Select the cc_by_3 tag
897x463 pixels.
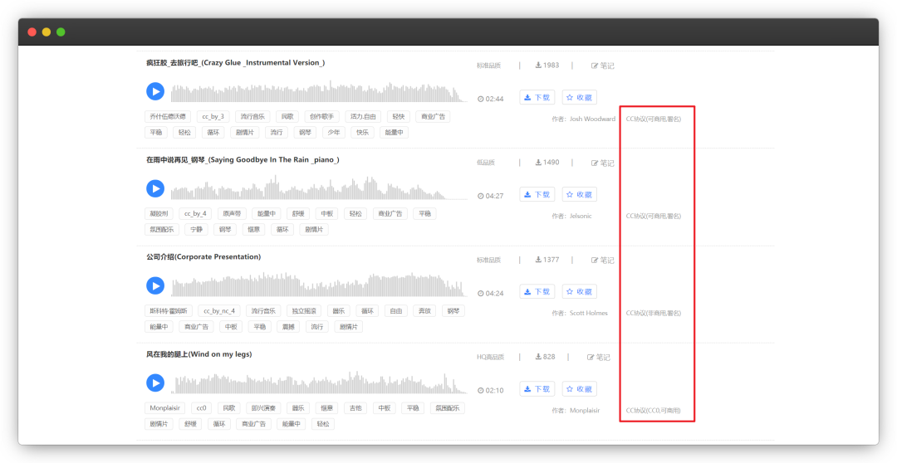click(213, 116)
